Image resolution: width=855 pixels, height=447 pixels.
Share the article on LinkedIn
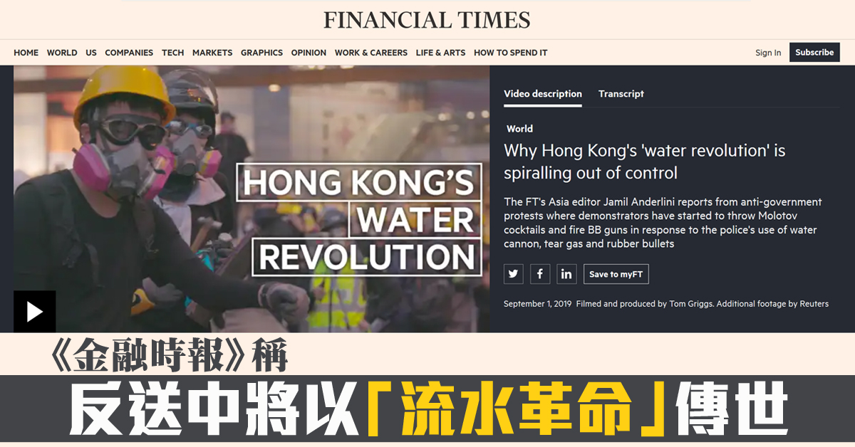[x=566, y=274]
